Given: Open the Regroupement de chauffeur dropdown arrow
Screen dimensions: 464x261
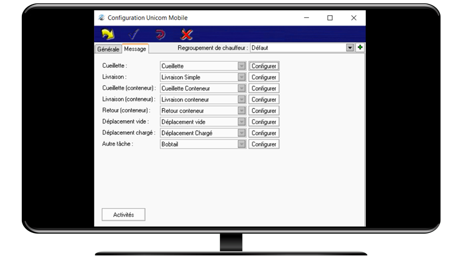Looking at the screenshot, I should tap(350, 48).
